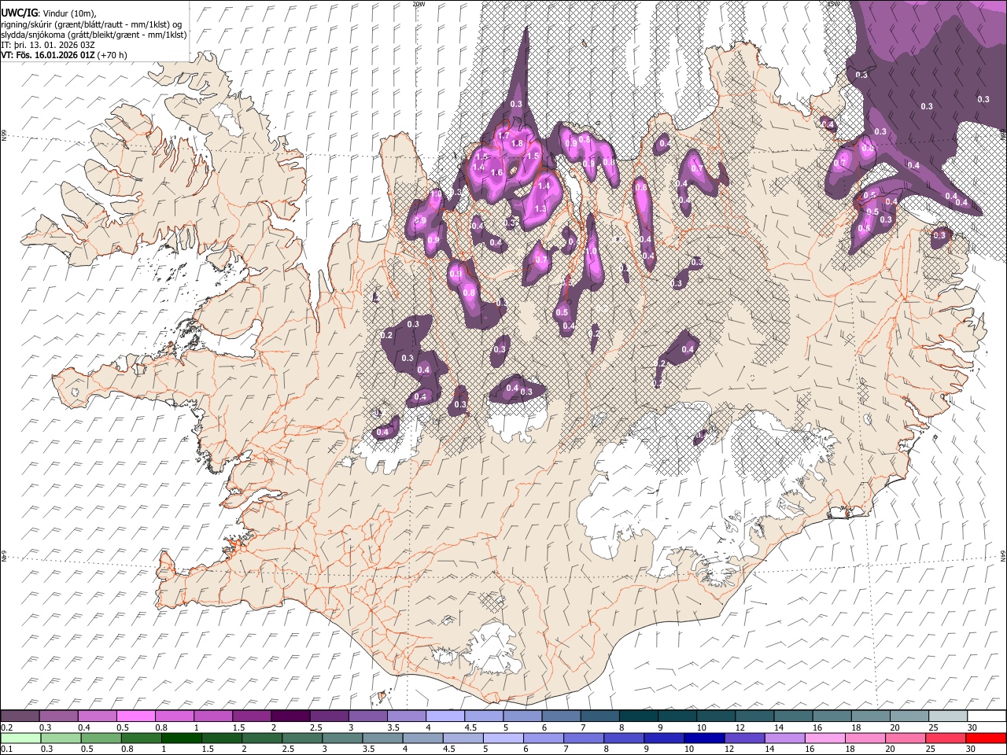This screenshot has width=1007, height=755.
Task: Click the 1.3 precipitation value on the map
Action: click(540, 209)
